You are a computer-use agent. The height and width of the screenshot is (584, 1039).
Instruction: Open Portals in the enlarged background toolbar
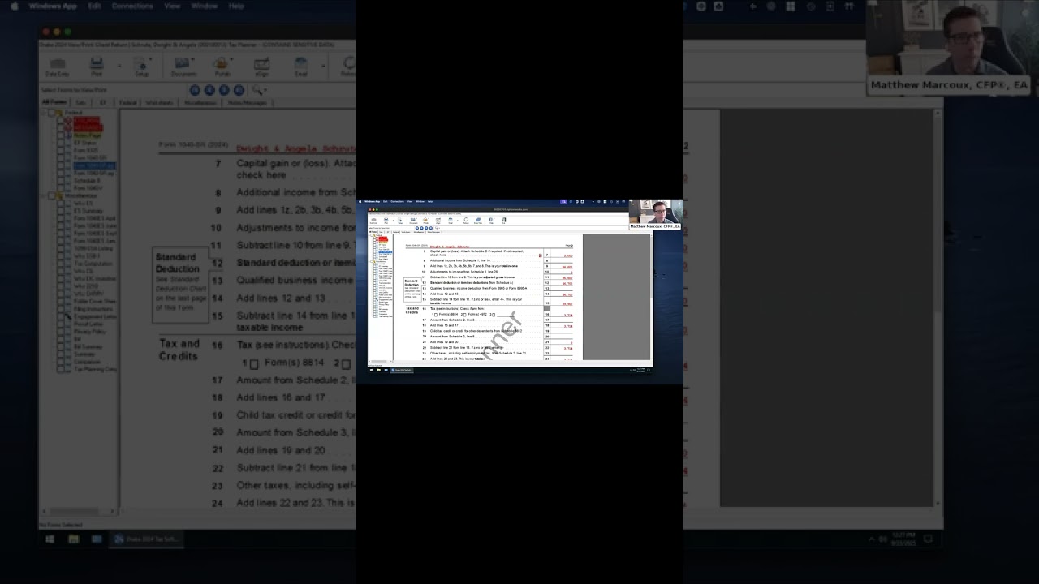pos(222,67)
